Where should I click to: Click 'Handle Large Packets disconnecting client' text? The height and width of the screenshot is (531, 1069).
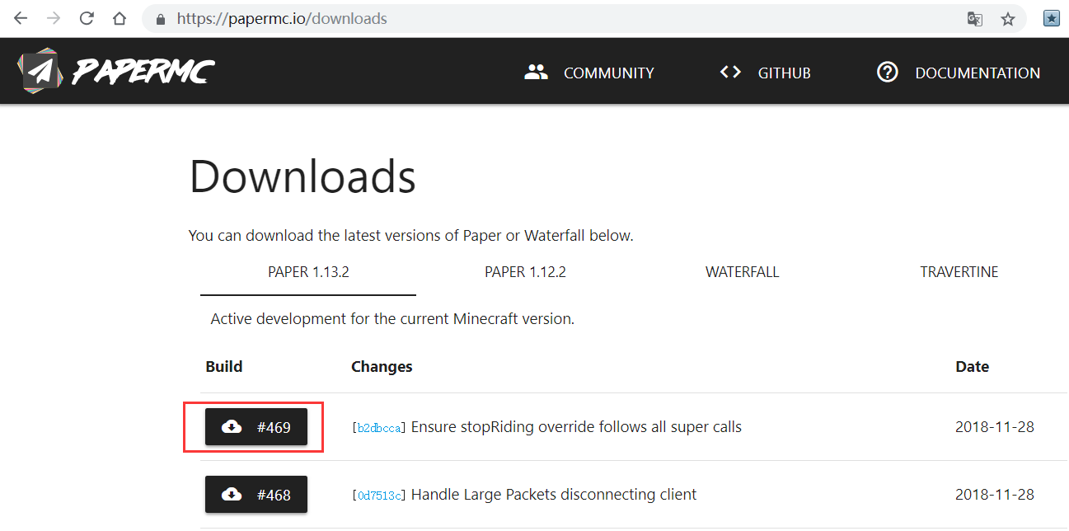554,495
